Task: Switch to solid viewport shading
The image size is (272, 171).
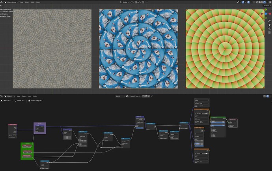Action: click(259, 2)
